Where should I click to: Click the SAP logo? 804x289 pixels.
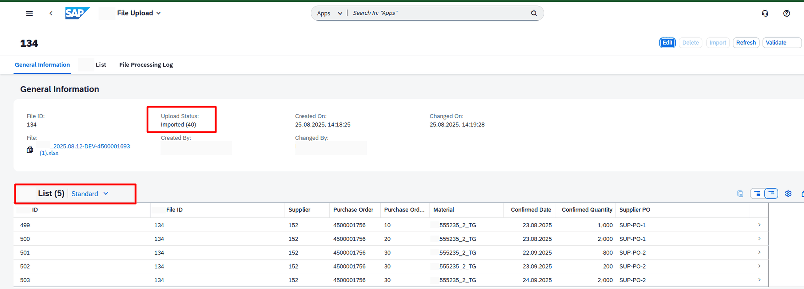(77, 13)
